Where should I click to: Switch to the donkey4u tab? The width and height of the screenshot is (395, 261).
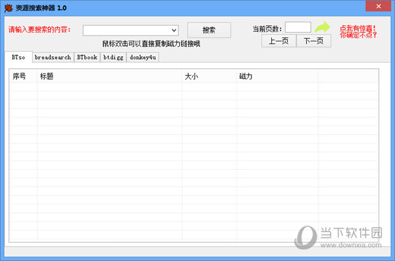coord(143,57)
